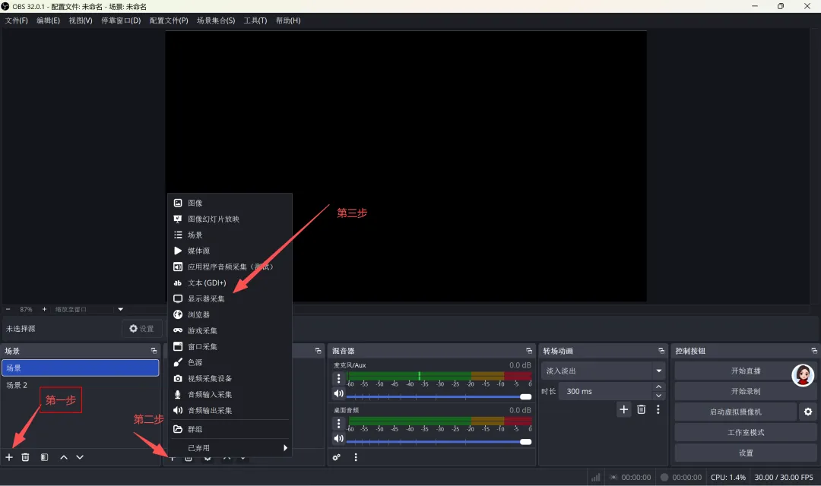Choose 色源 from the menu
Screen dimensions: 821x486
pos(230,362)
